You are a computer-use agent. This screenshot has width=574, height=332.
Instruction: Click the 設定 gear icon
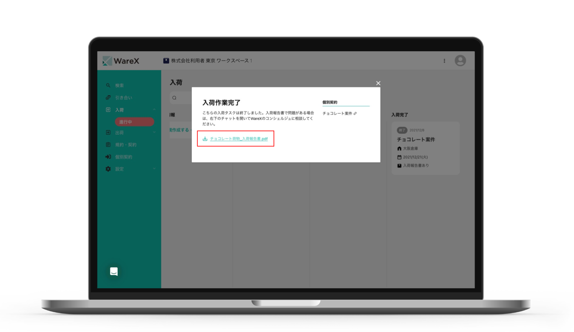point(108,169)
